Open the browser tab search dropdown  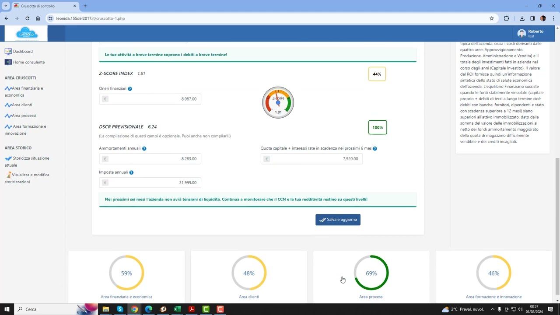pyautogui.click(x=6, y=6)
